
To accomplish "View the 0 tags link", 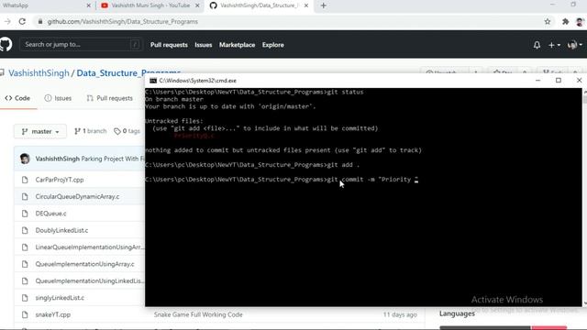I will coord(127,131).
